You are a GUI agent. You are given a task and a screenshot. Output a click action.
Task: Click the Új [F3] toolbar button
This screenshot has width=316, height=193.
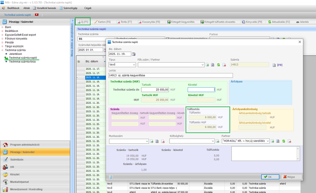[83, 22]
